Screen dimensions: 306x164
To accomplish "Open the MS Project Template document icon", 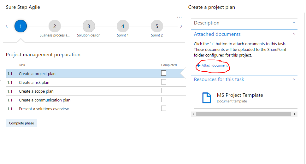I will coord(207,98).
